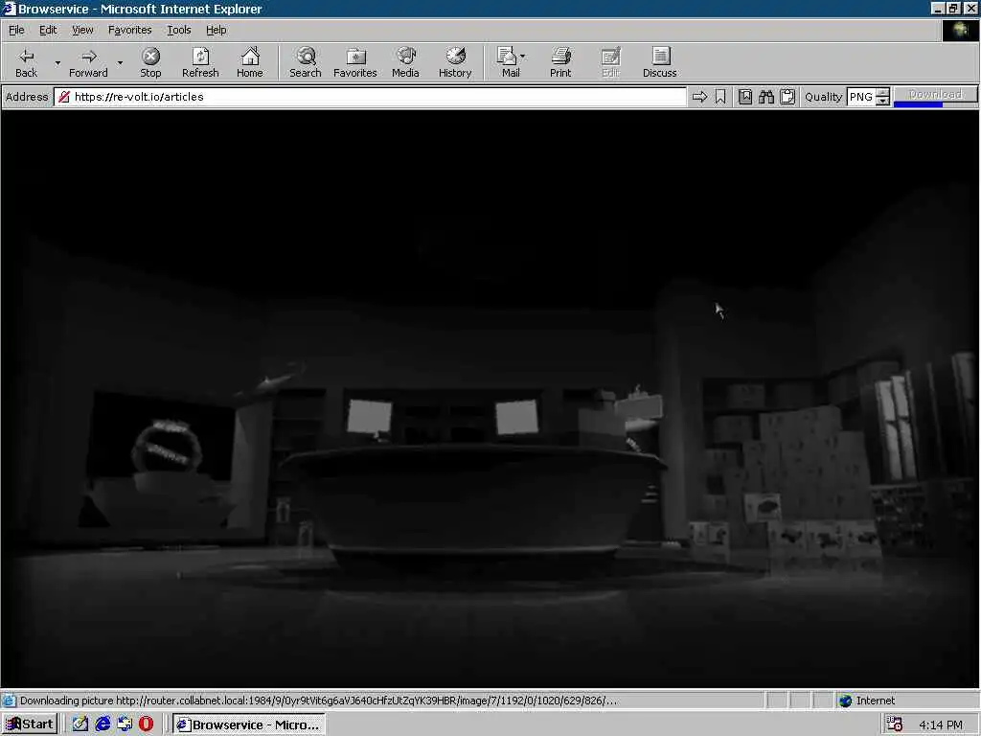Click the bookmark ribbon icon
The height and width of the screenshot is (736, 981).
click(720, 97)
